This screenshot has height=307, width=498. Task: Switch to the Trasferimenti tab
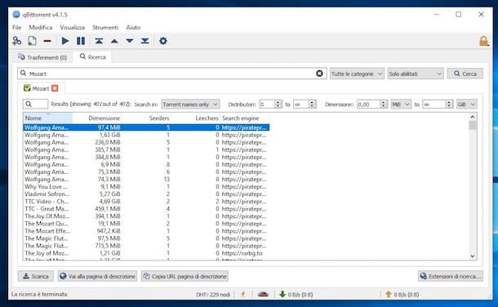point(42,57)
